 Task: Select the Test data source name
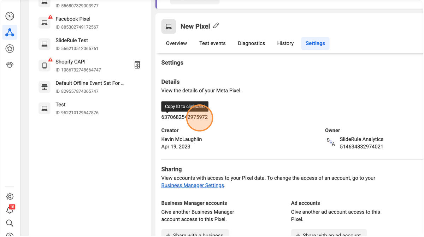(x=60, y=105)
